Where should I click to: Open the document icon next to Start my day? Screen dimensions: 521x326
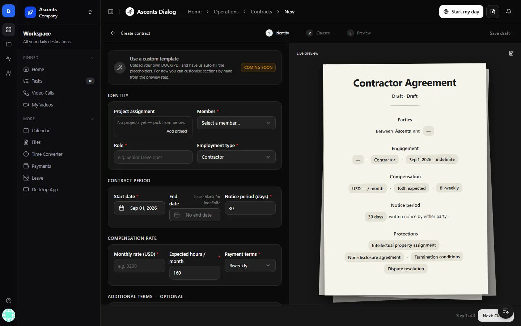pos(493,12)
